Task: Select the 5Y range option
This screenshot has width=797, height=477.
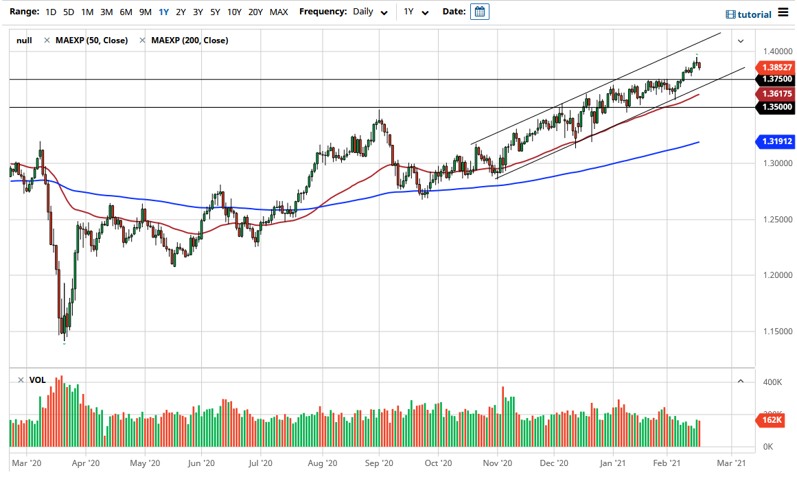Action: pos(214,12)
